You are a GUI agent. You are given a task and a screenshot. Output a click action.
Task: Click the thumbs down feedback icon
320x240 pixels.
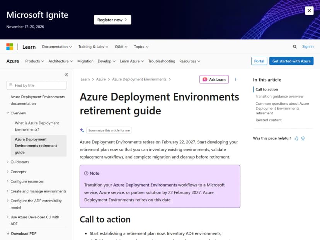(x=303, y=138)
